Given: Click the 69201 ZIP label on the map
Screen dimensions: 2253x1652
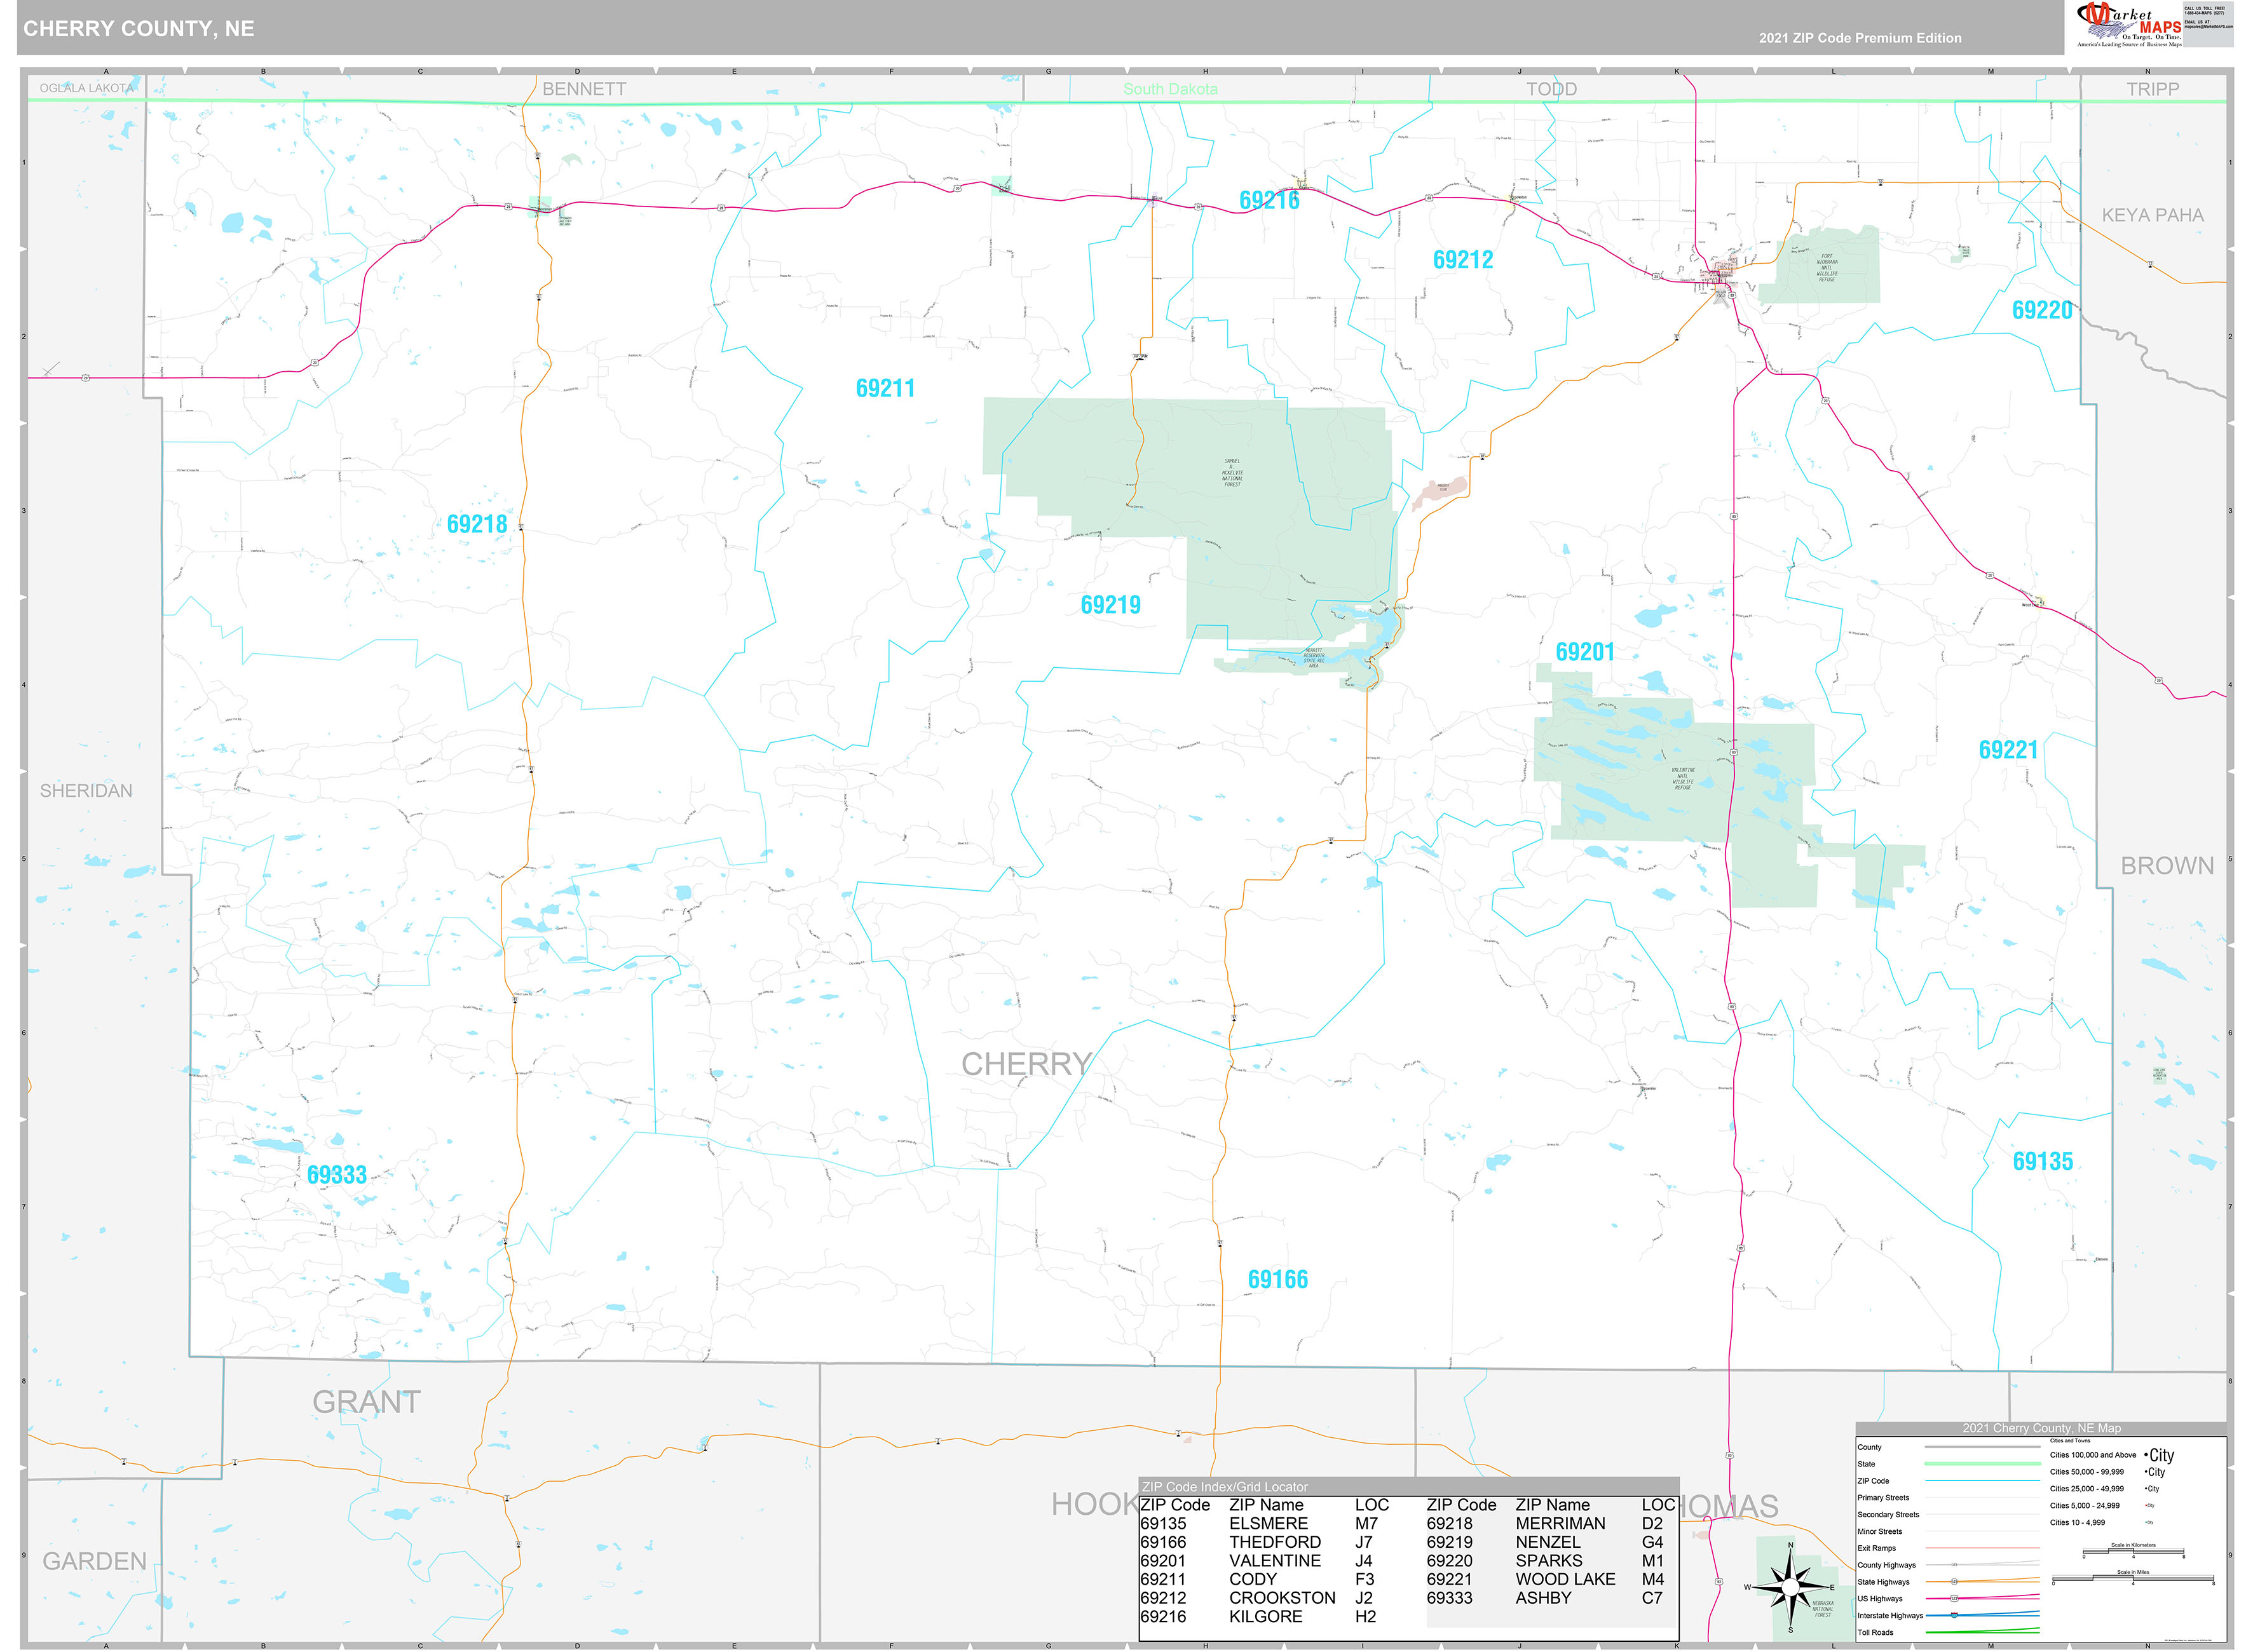Looking at the screenshot, I should click(1585, 652).
